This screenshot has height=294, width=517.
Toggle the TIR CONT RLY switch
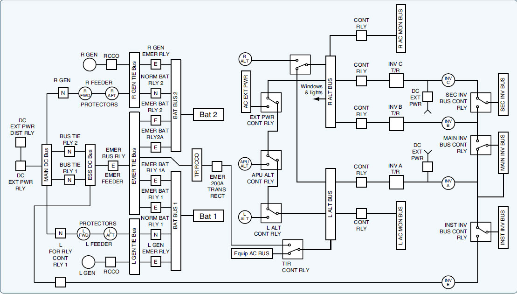(x=293, y=250)
